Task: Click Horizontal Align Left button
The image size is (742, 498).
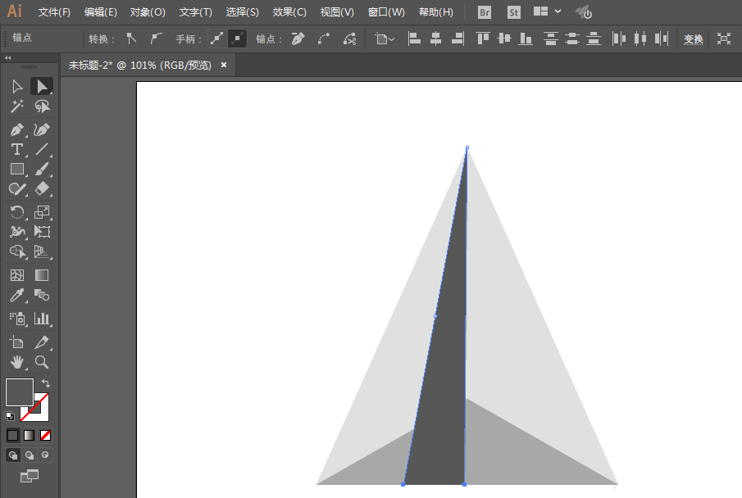Action: 414,38
